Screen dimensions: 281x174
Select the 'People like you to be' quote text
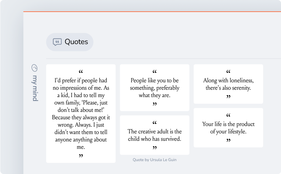point(154,88)
